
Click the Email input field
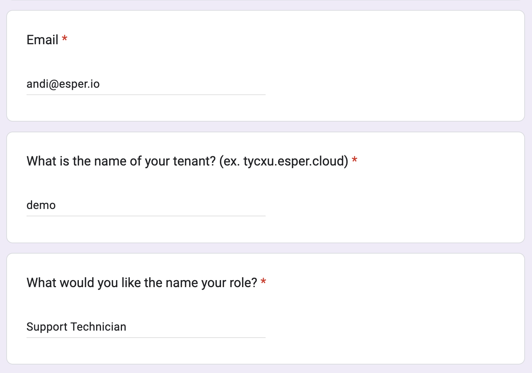[146, 84]
